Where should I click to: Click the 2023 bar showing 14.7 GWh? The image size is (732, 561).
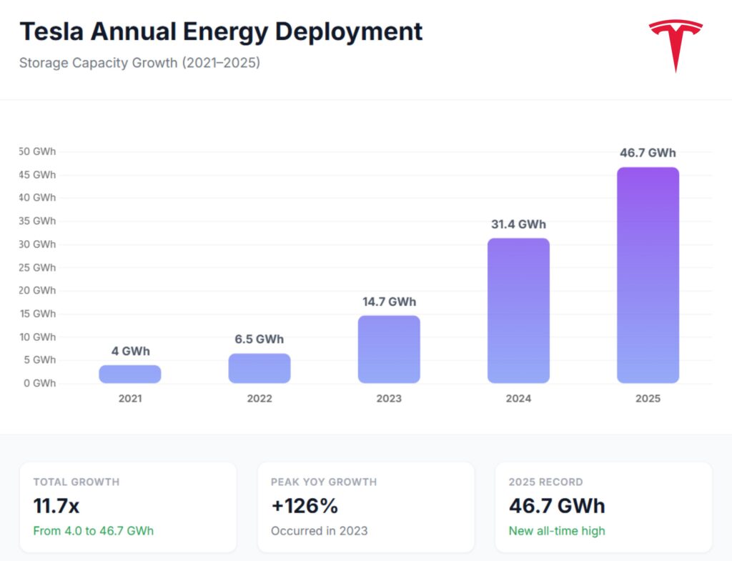(389, 349)
